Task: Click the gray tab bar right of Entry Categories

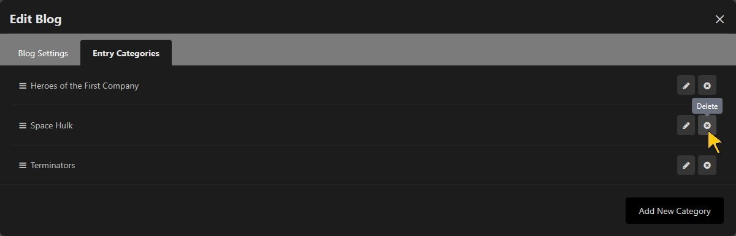Action: click(454, 50)
